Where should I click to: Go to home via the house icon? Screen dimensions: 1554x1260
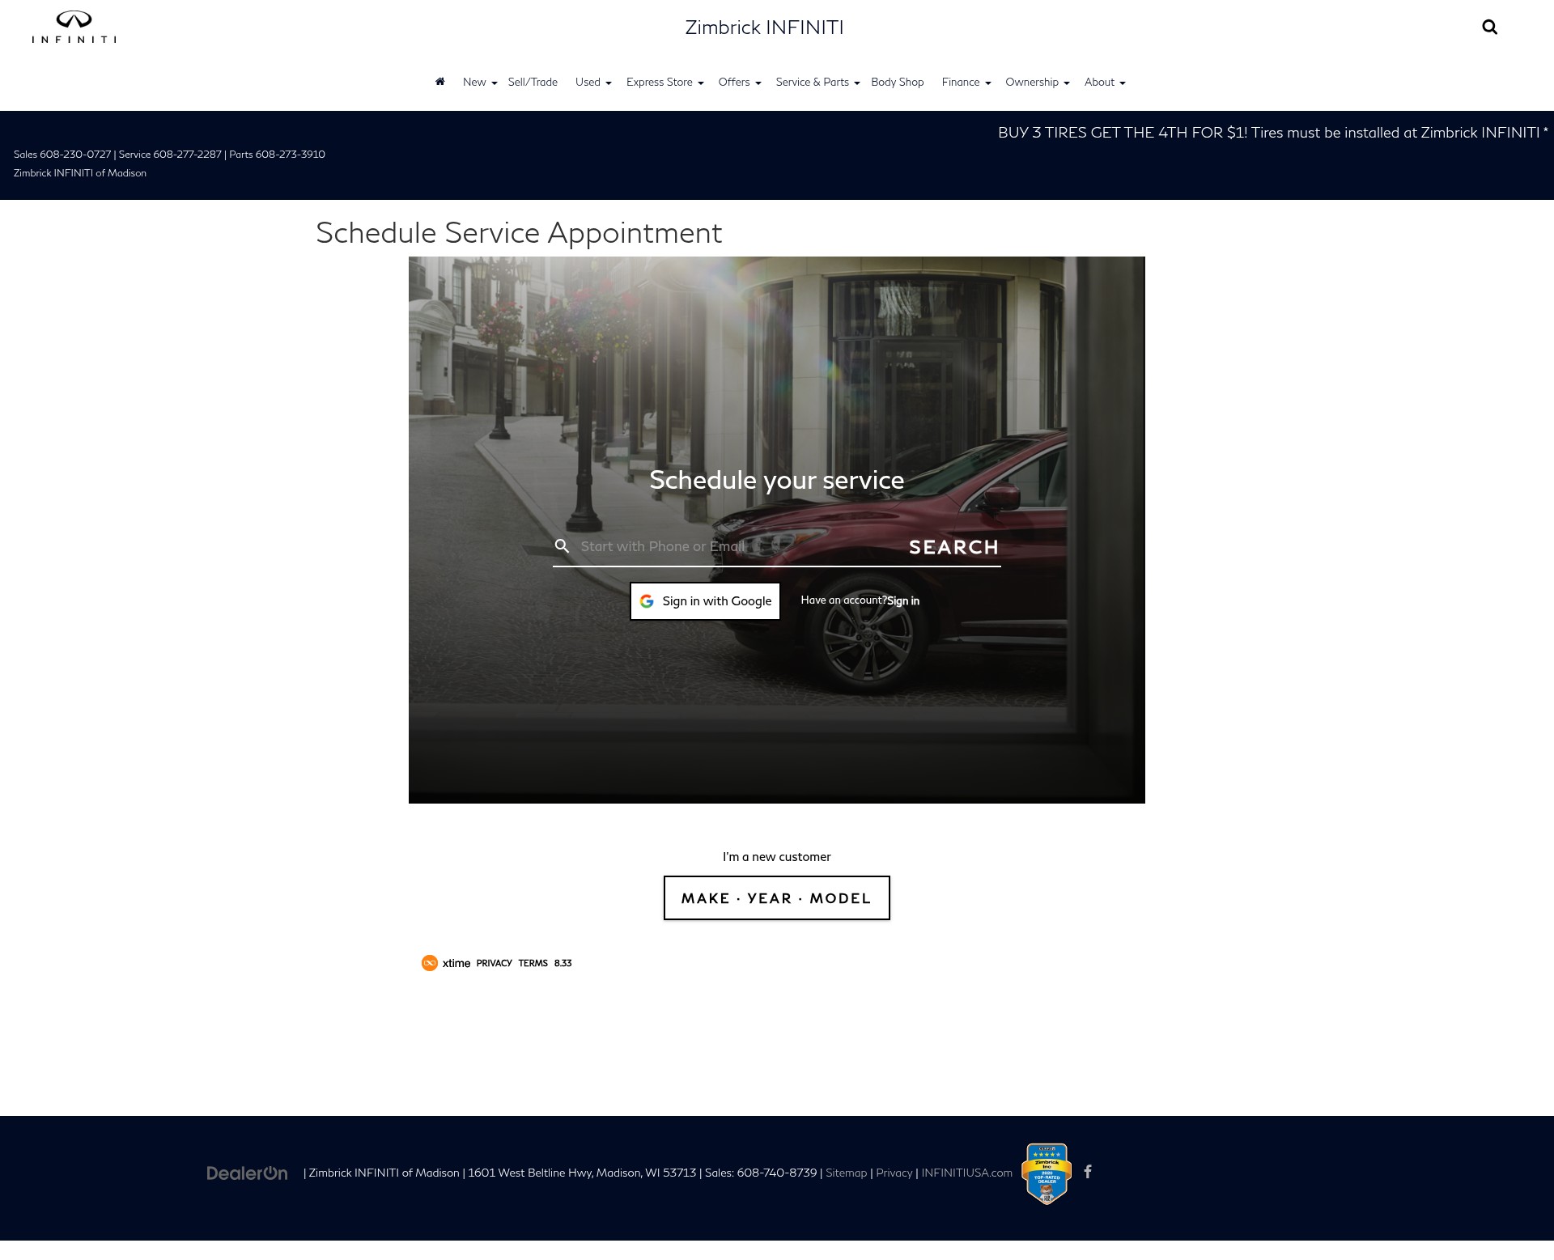(440, 82)
